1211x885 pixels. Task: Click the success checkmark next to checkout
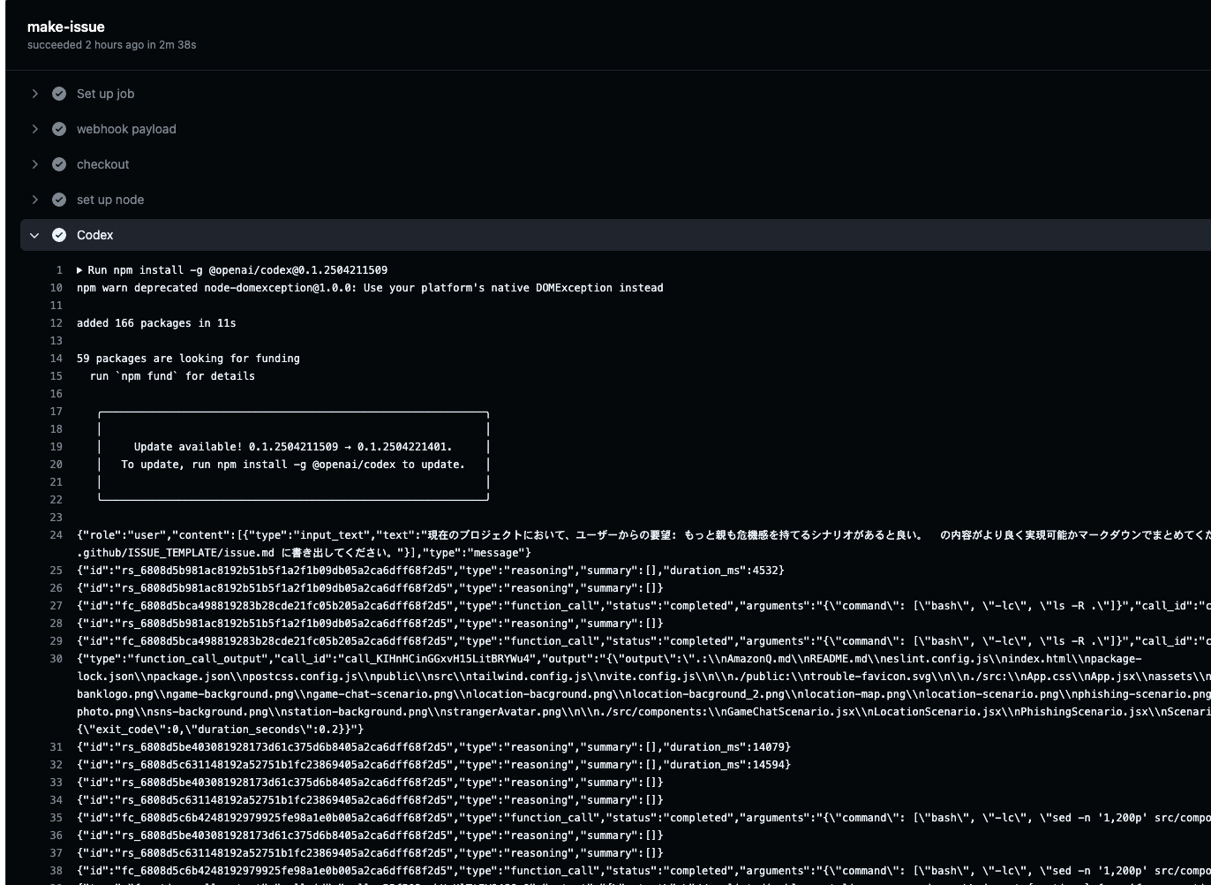tap(58, 163)
